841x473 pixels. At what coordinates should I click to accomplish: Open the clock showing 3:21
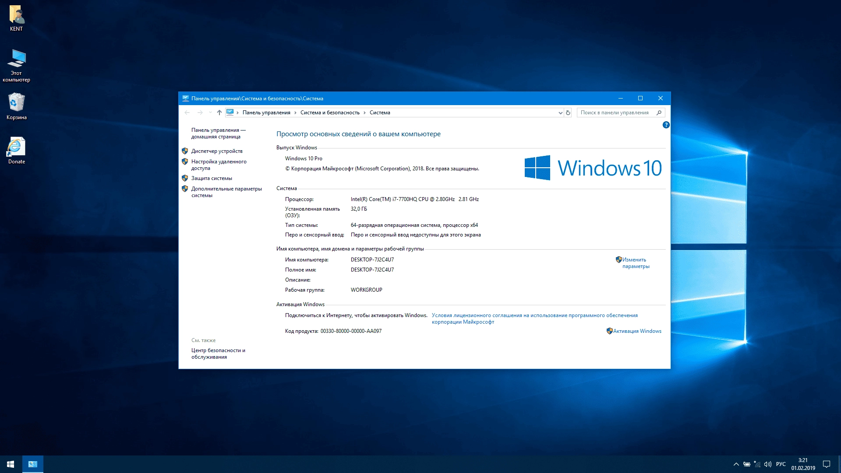[x=803, y=464]
